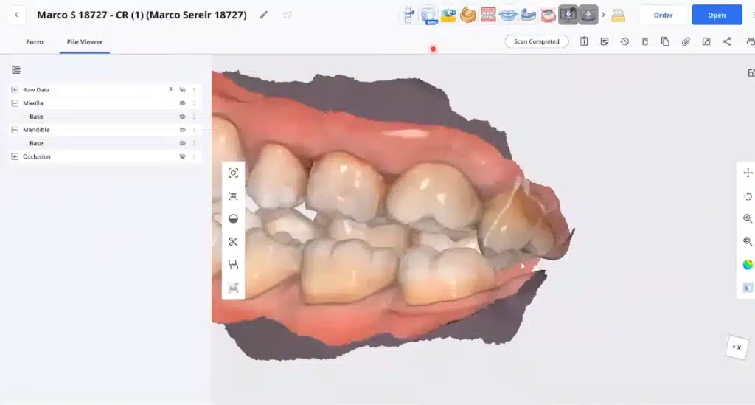Toggle data tree panel list icon
Screen dimensions: 755x405
[x=16, y=70]
